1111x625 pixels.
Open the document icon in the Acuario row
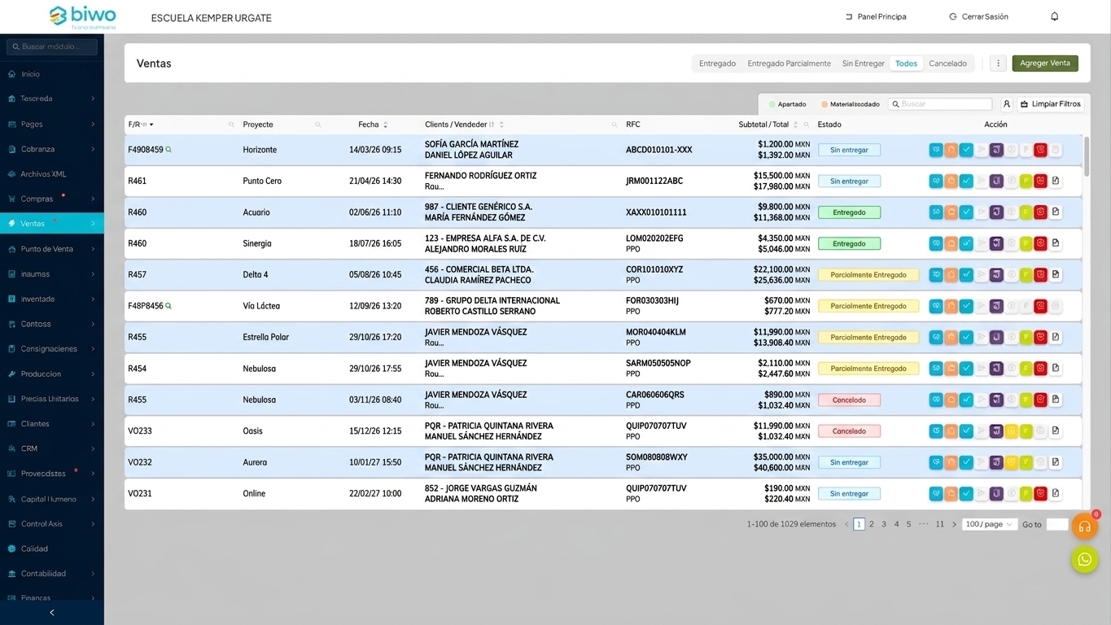click(x=1056, y=212)
